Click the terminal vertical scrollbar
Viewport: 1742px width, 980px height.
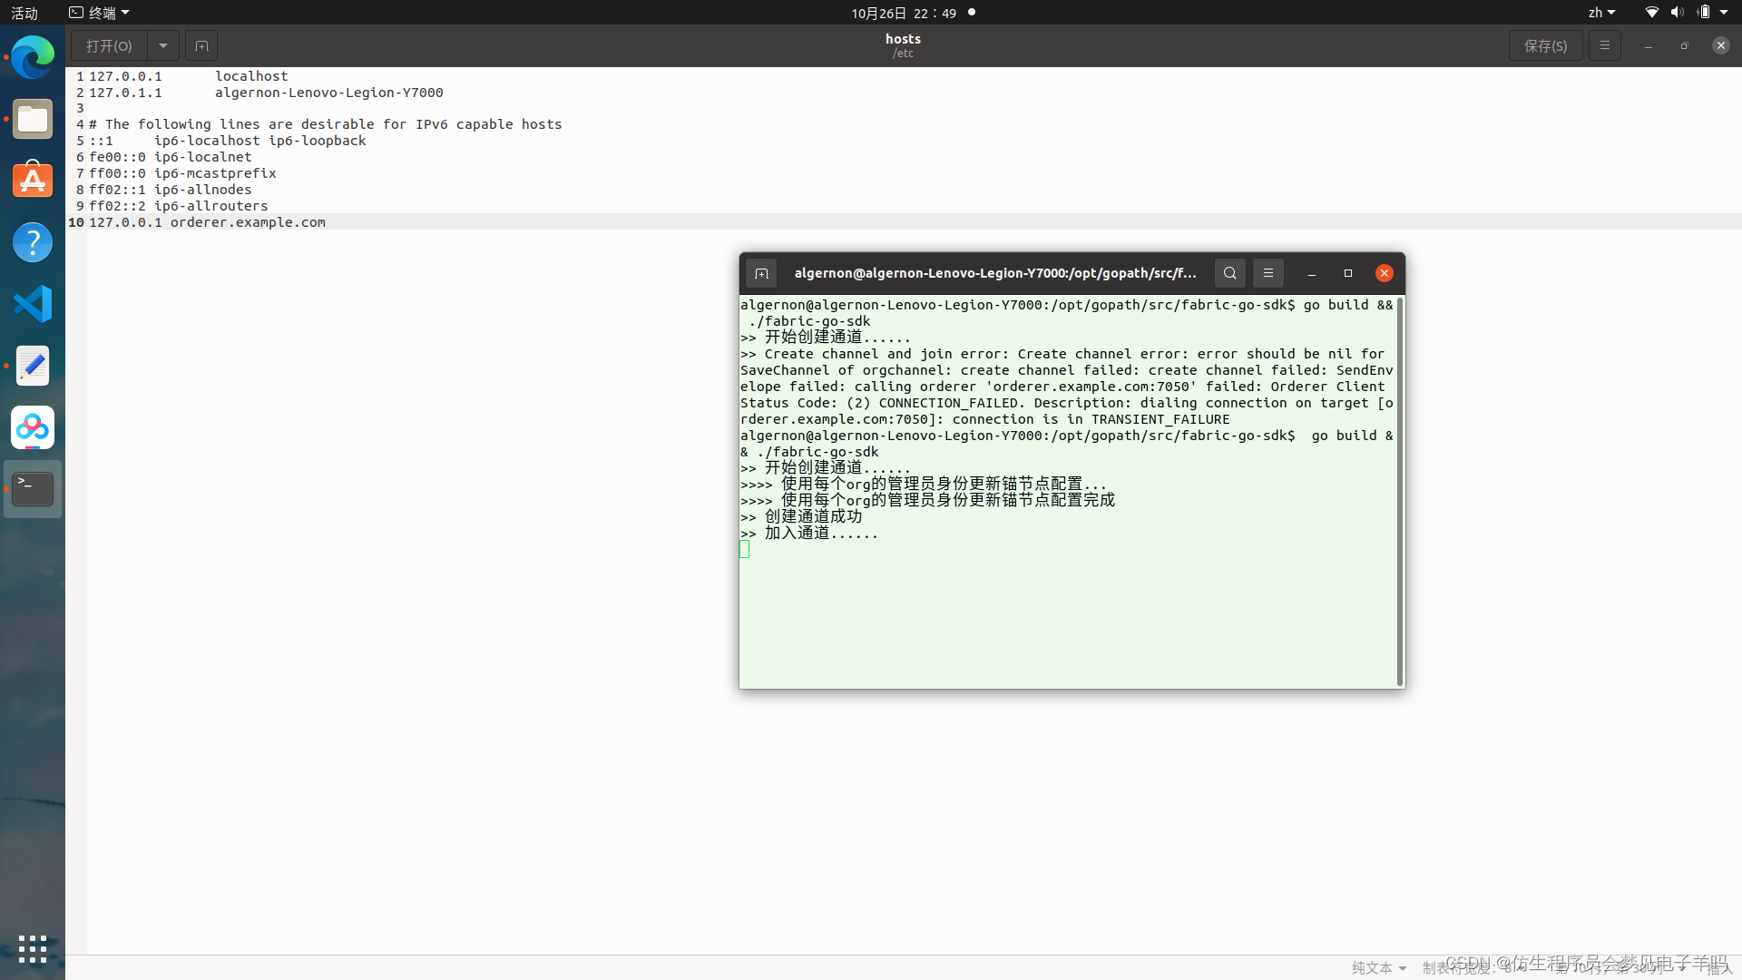1400,490
